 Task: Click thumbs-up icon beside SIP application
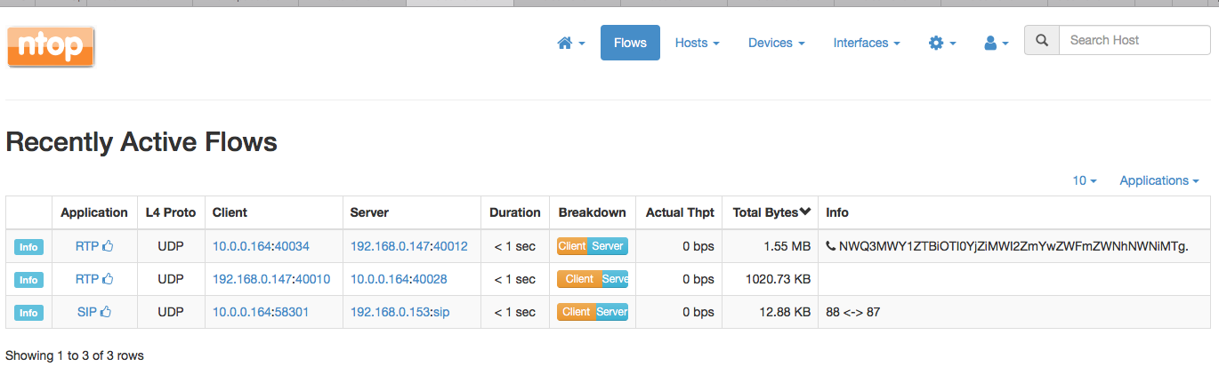click(106, 312)
